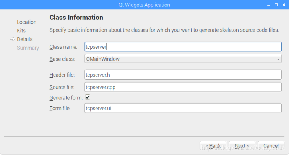
Task: Click the Base class label
Action: tap(62, 59)
